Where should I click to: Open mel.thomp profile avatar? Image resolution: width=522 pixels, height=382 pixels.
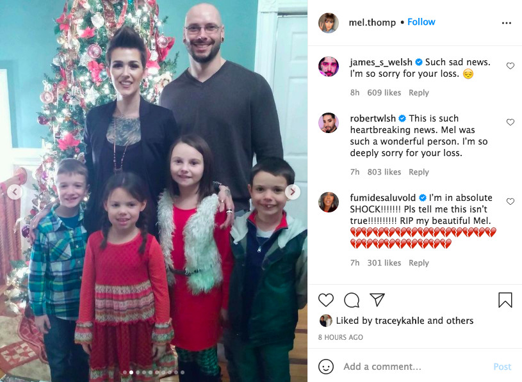click(x=329, y=23)
